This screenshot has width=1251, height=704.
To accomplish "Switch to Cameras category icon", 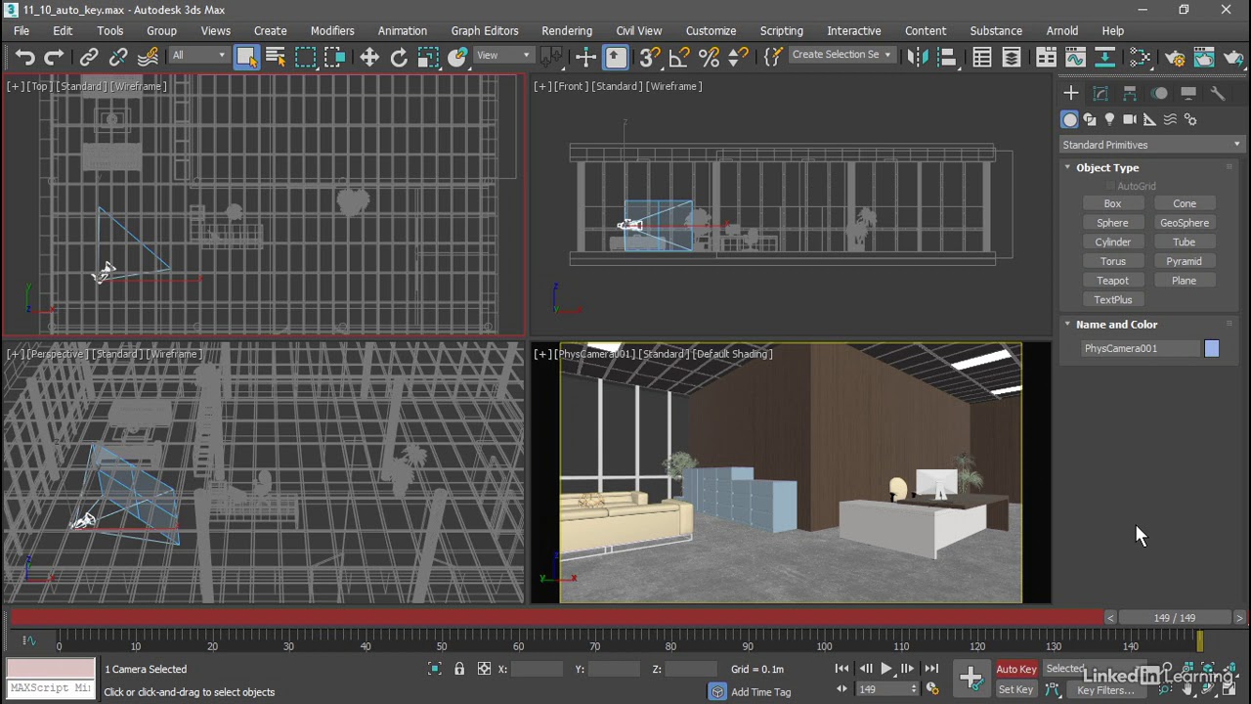I will pyautogui.click(x=1130, y=119).
